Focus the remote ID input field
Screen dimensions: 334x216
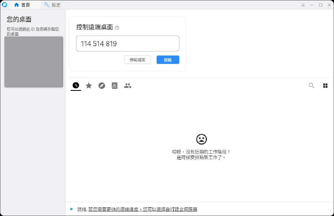[127, 44]
